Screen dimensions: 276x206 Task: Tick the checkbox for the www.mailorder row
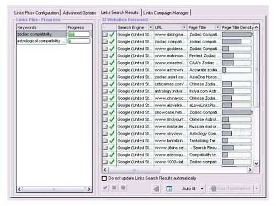pyautogui.click(x=105, y=126)
